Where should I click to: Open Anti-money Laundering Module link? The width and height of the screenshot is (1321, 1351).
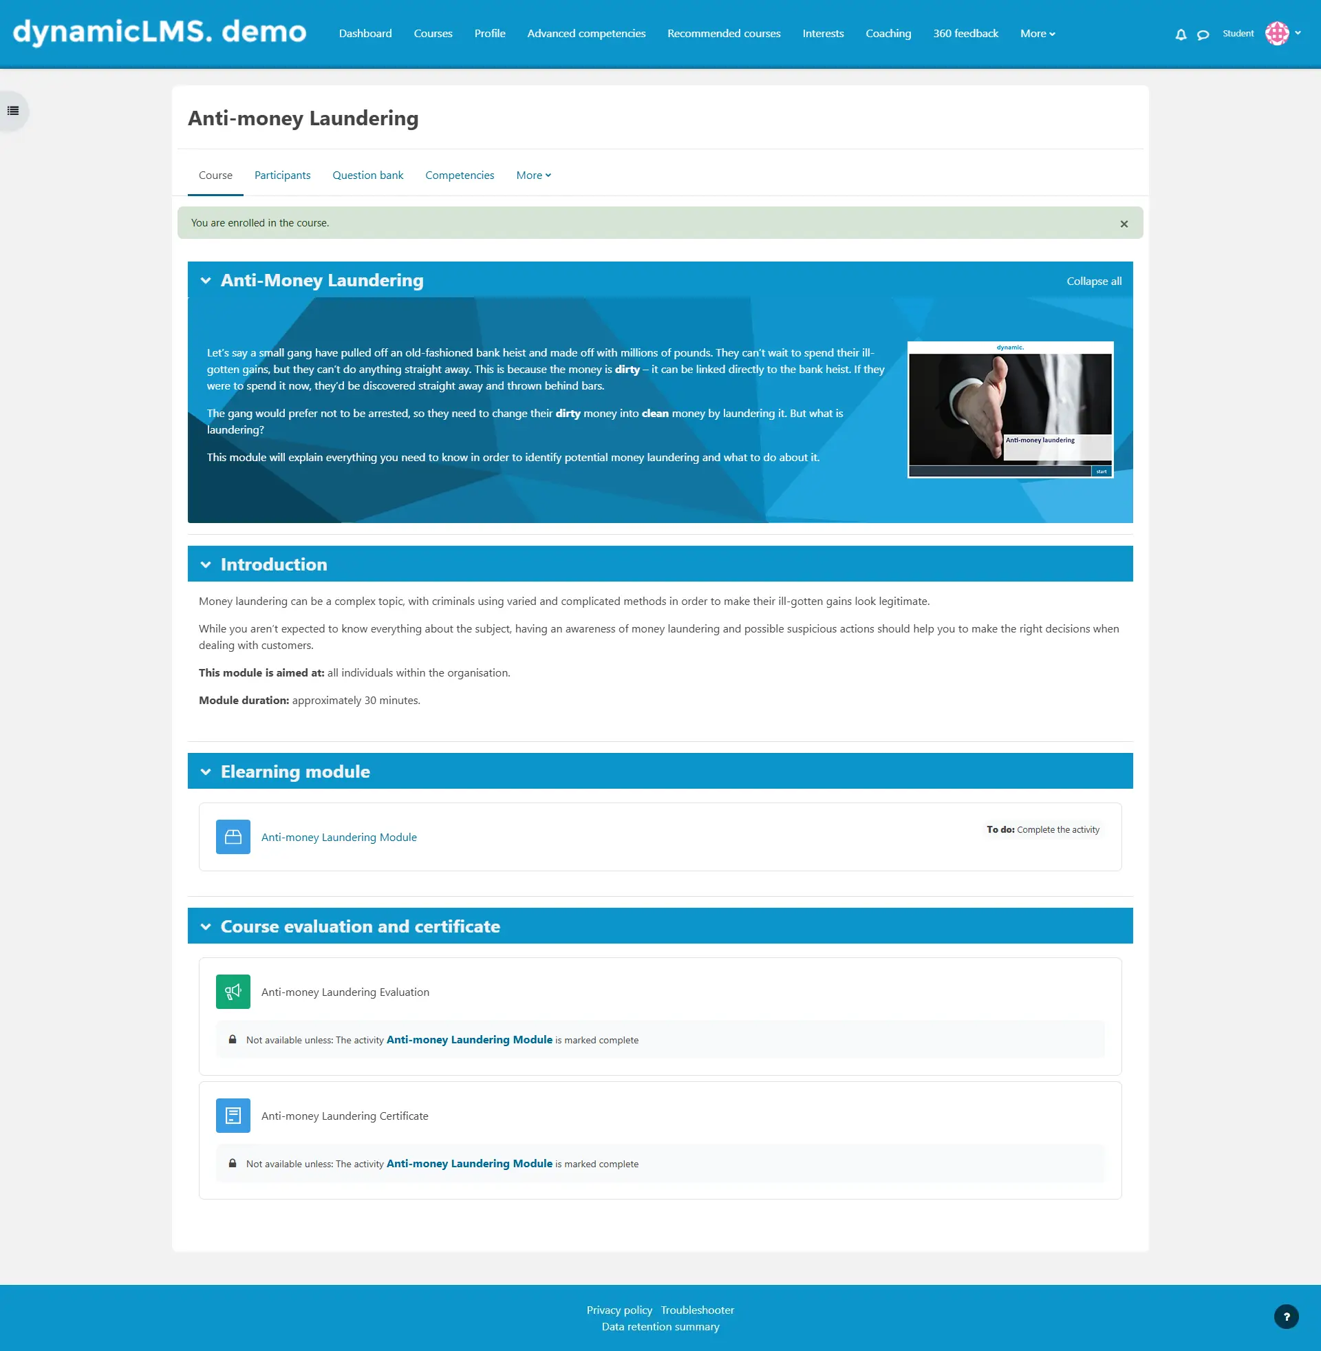pyautogui.click(x=339, y=837)
